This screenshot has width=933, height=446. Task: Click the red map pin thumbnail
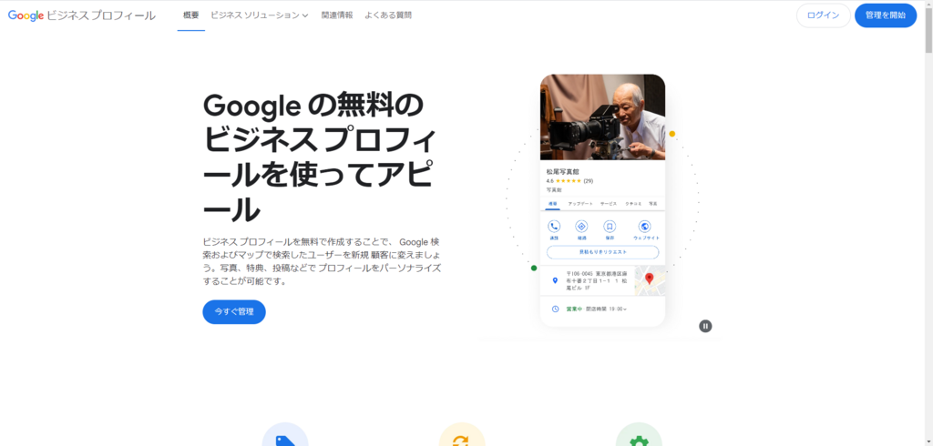click(650, 280)
